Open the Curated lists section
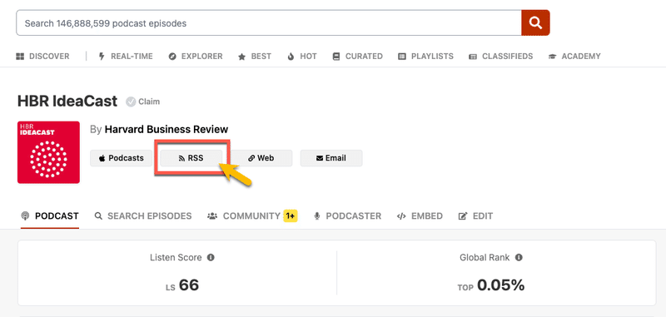The width and height of the screenshot is (666, 317). pyautogui.click(x=358, y=56)
